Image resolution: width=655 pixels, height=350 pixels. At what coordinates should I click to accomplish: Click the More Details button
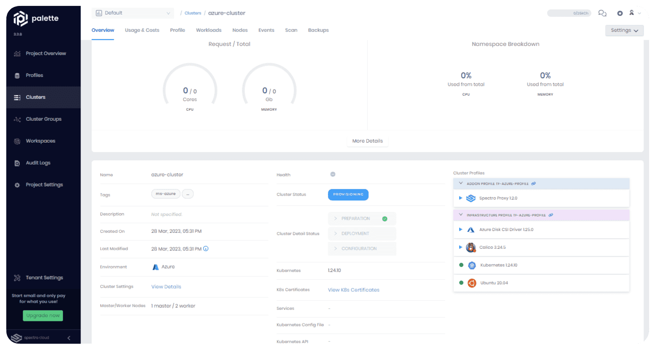[368, 141]
